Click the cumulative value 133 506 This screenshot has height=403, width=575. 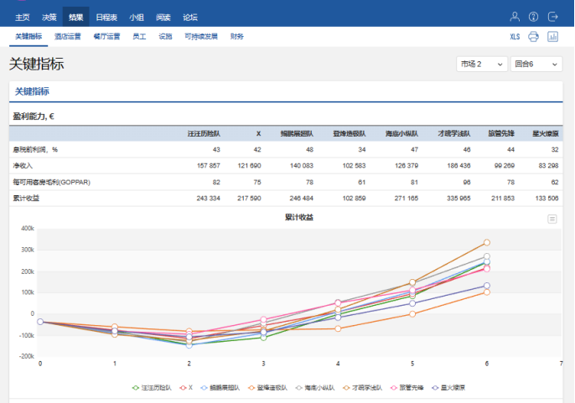coord(547,198)
